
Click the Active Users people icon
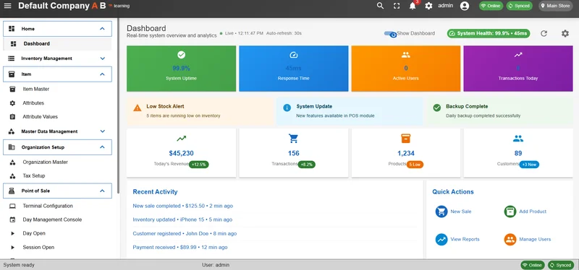[x=406, y=55]
